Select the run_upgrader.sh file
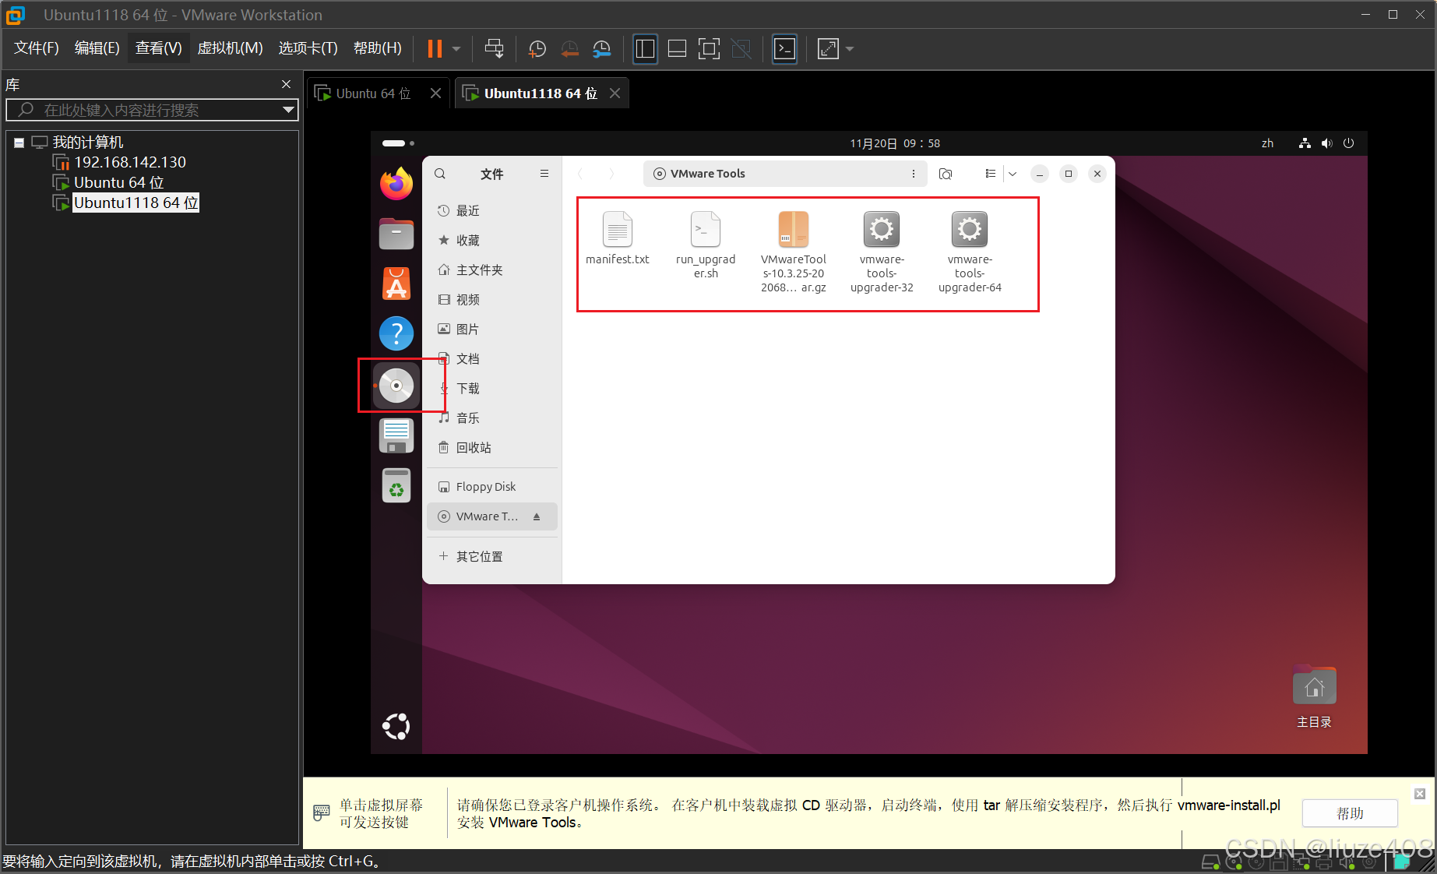The height and width of the screenshot is (874, 1437). [706, 245]
